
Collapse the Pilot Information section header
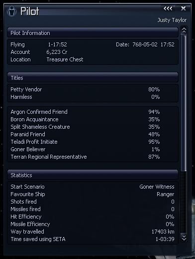(93, 32)
